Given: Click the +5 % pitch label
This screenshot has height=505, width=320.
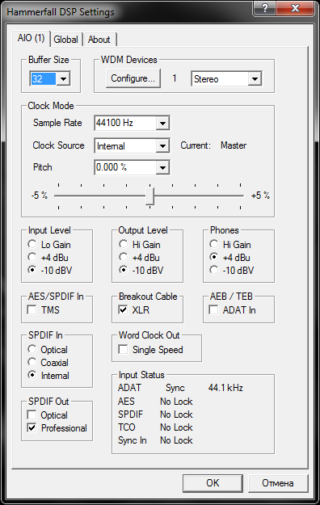Looking at the screenshot, I should tap(260, 196).
